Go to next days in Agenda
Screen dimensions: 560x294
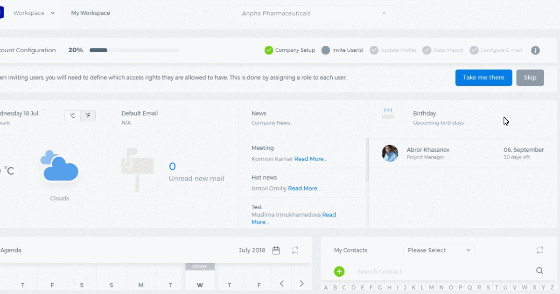click(301, 283)
